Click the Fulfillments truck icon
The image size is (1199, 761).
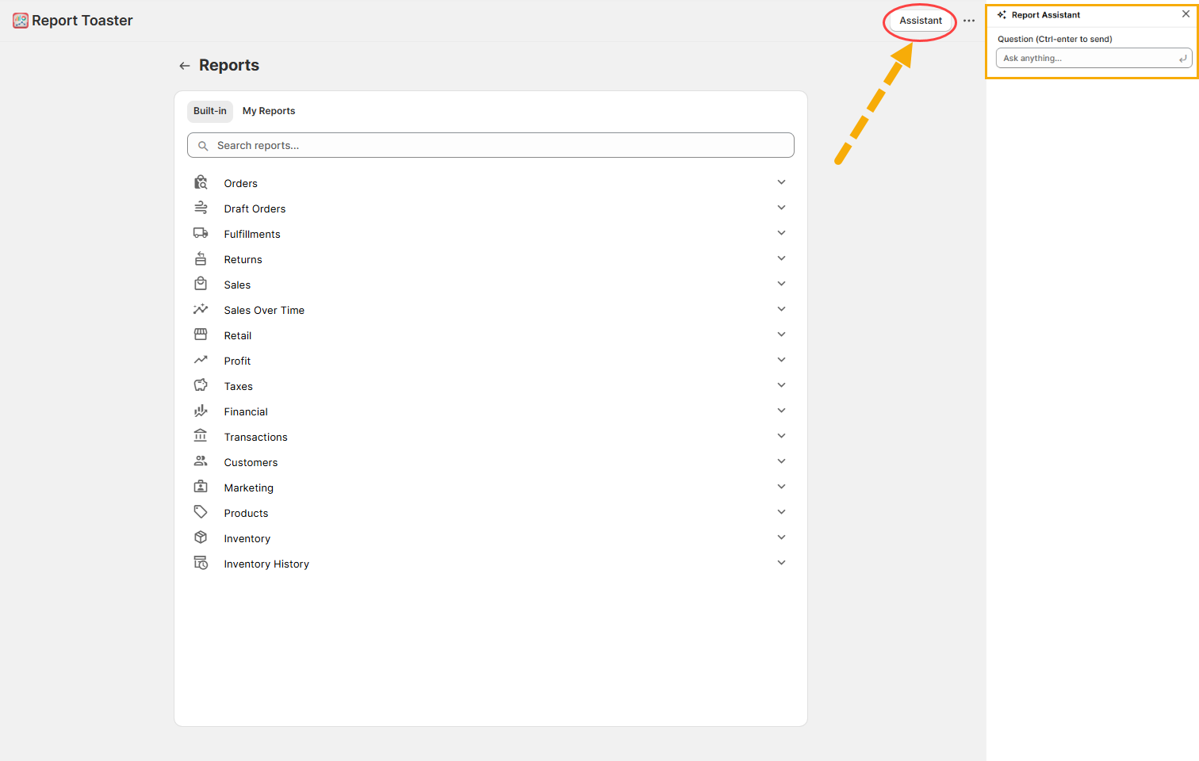201,233
